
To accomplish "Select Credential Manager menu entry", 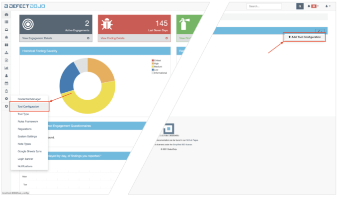I will (29, 99).
